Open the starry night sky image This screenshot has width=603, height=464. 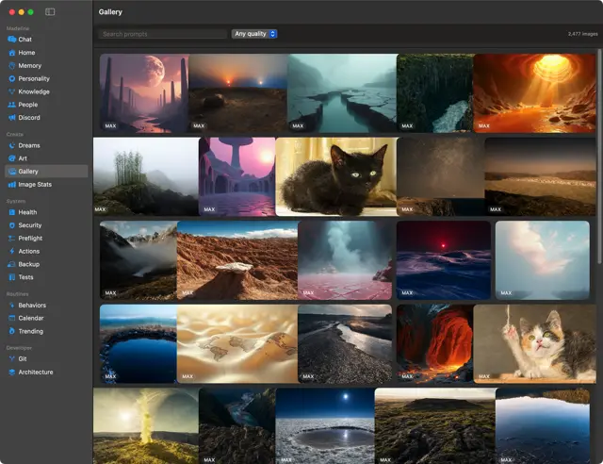coord(441,176)
